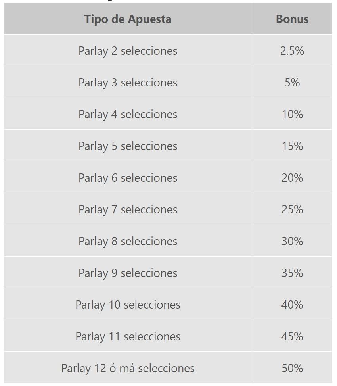Click the 50% bonus cell

coord(292,368)
